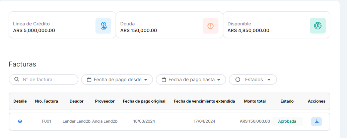347x138 pixels.
Task: Click the 'Monto total' column header
Action: (255, 101)
